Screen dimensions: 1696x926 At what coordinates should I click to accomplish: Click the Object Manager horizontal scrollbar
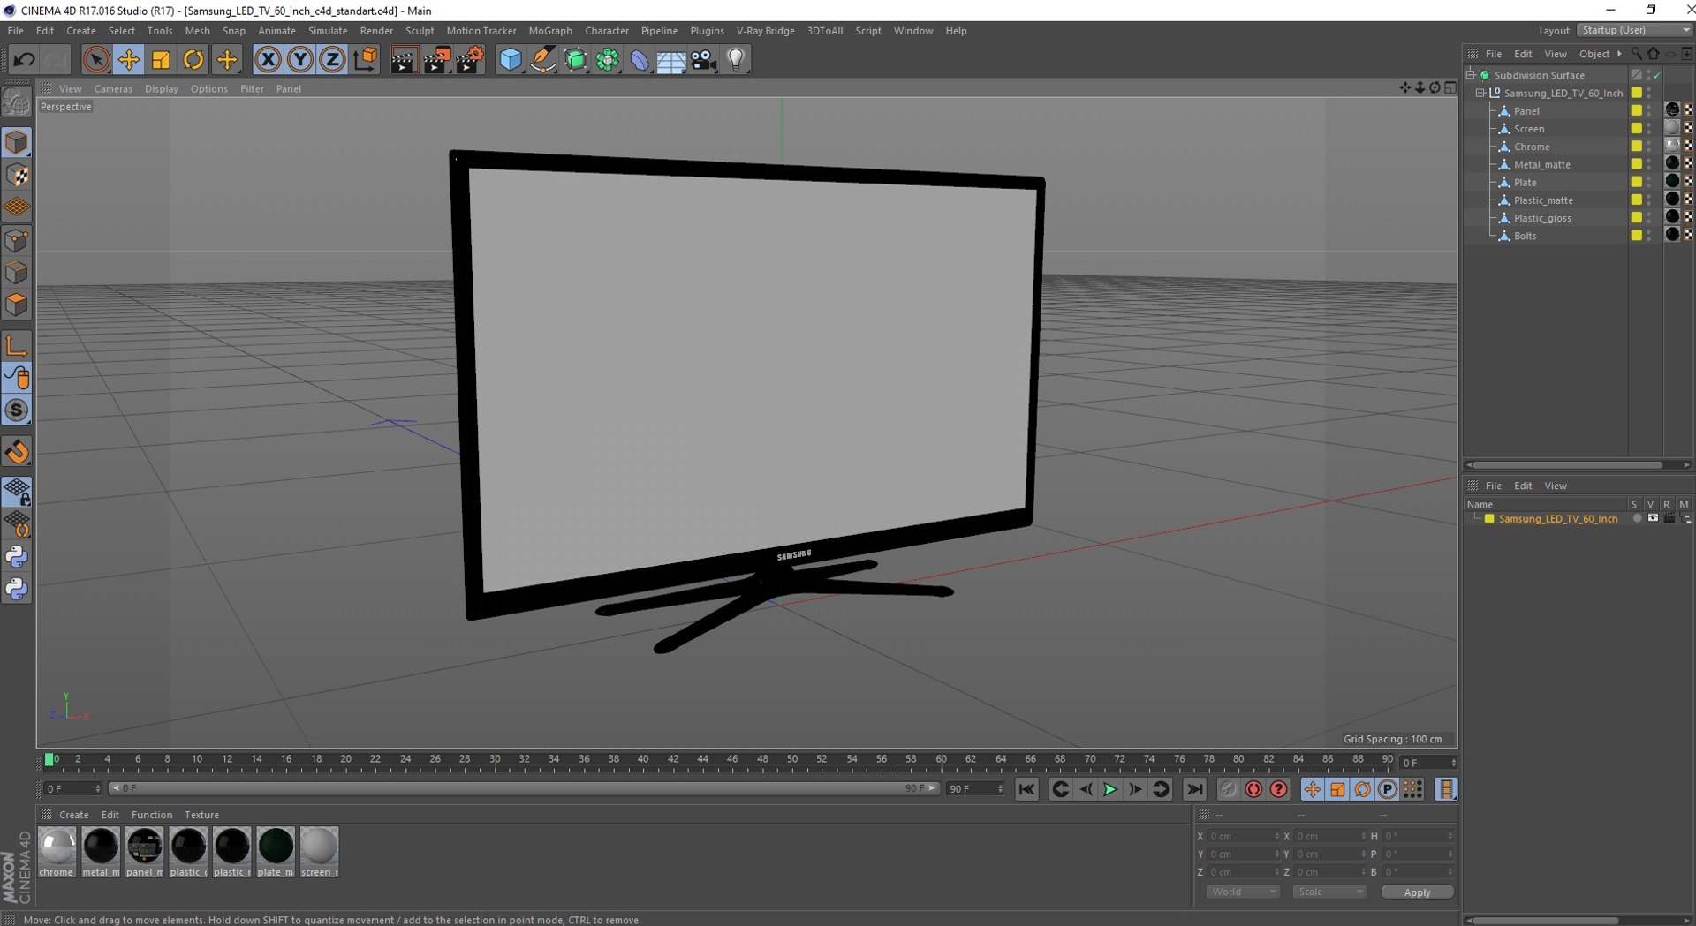click(x=1567, y=465)
